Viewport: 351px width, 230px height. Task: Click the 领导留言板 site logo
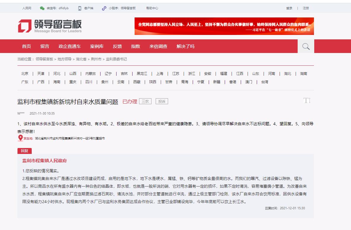point(50,26)
